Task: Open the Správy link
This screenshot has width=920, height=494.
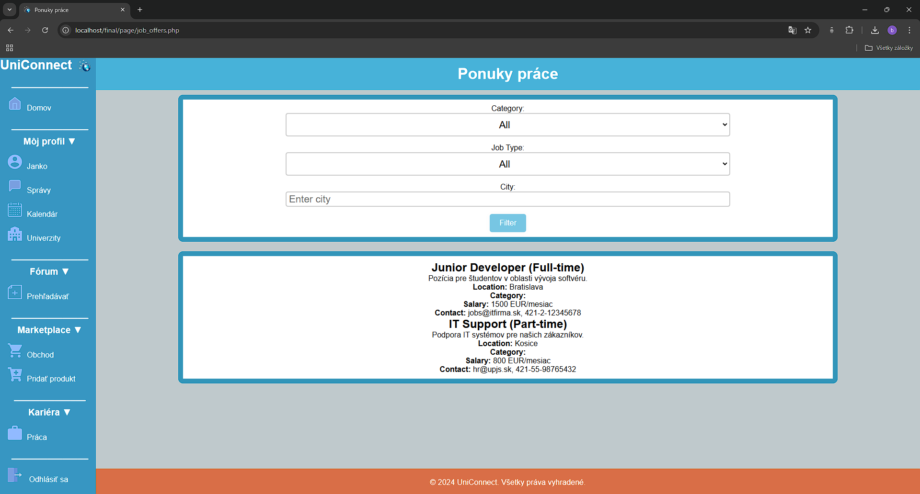Action: [39, 191]
